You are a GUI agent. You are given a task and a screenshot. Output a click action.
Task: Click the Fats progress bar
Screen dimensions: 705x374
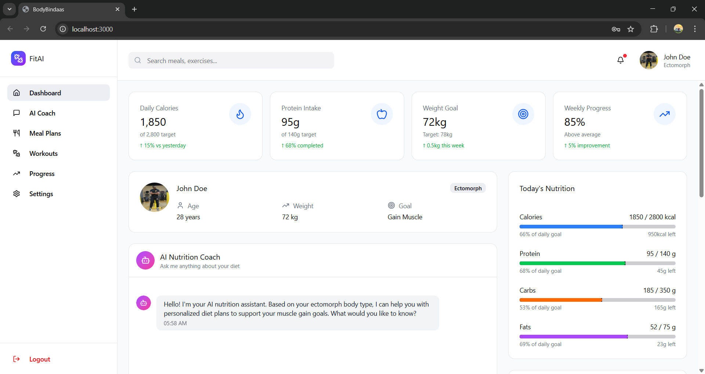(597, 337)
